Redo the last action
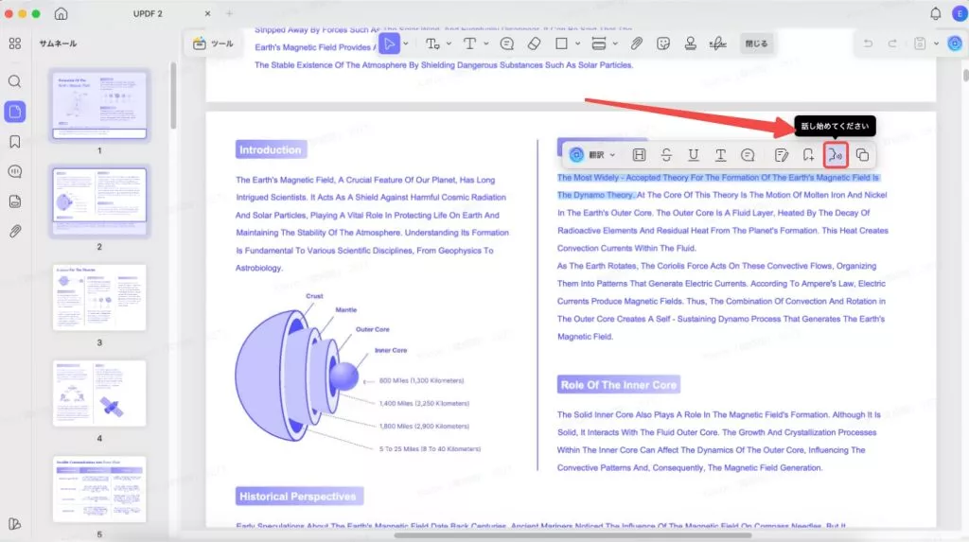 (x=891, y=44)
